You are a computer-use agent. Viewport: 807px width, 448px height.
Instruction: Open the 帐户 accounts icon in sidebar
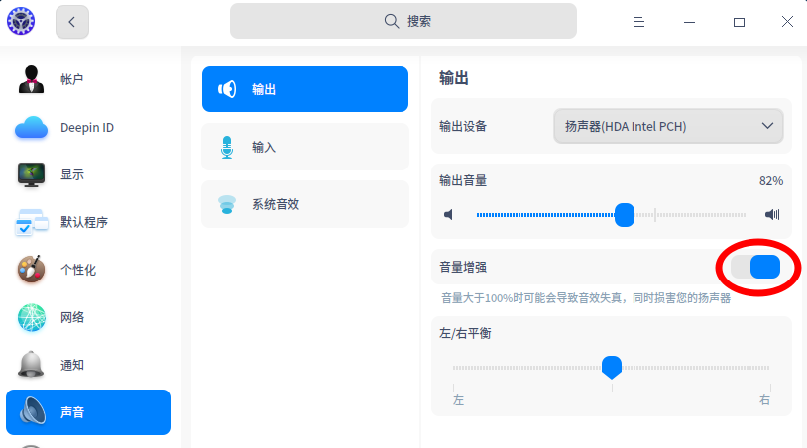31,79
